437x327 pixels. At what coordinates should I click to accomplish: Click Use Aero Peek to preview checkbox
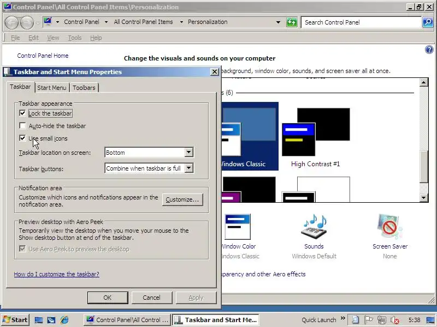(x=22, y=249)
